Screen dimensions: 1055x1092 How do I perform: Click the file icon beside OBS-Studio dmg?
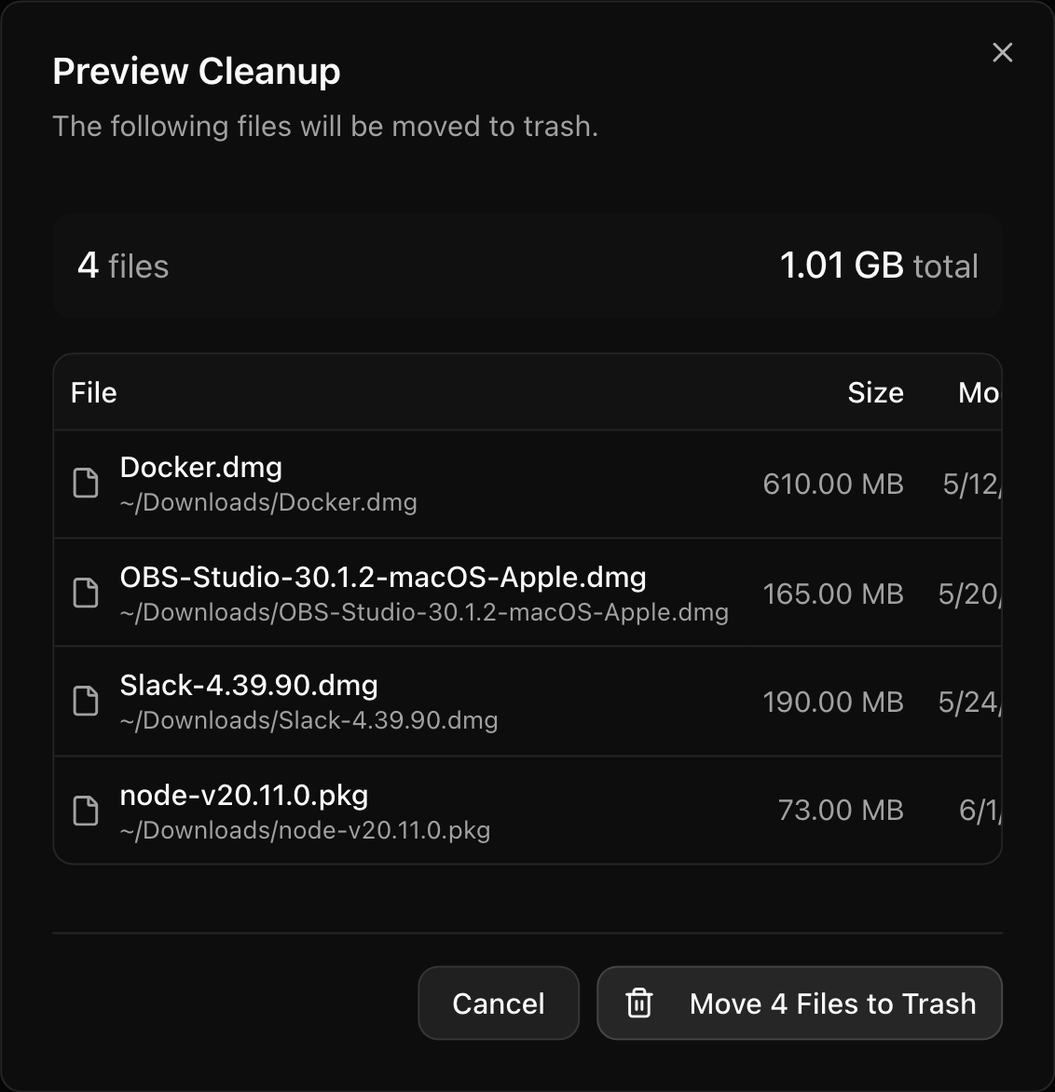point(86,593)
